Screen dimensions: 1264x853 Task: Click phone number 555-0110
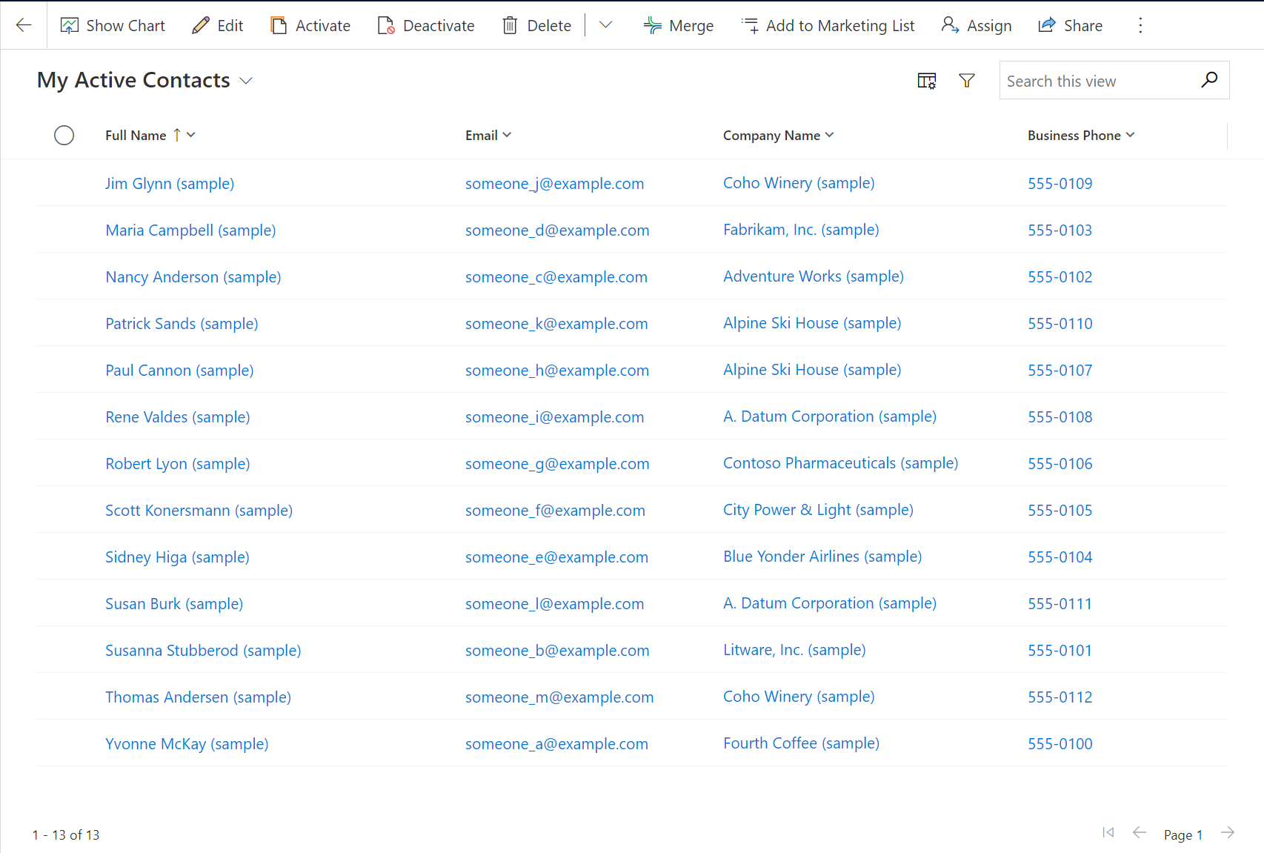click(x=1060, y=323)
